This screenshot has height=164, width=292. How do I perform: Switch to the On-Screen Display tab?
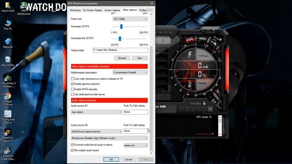tap(92, 10)
